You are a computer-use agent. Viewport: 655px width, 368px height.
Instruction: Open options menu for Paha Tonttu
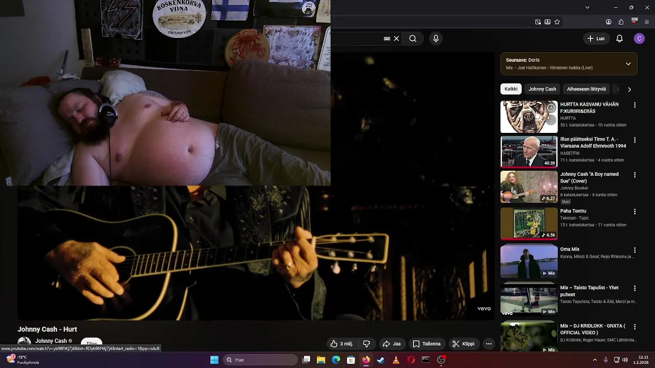click(635, 212)
